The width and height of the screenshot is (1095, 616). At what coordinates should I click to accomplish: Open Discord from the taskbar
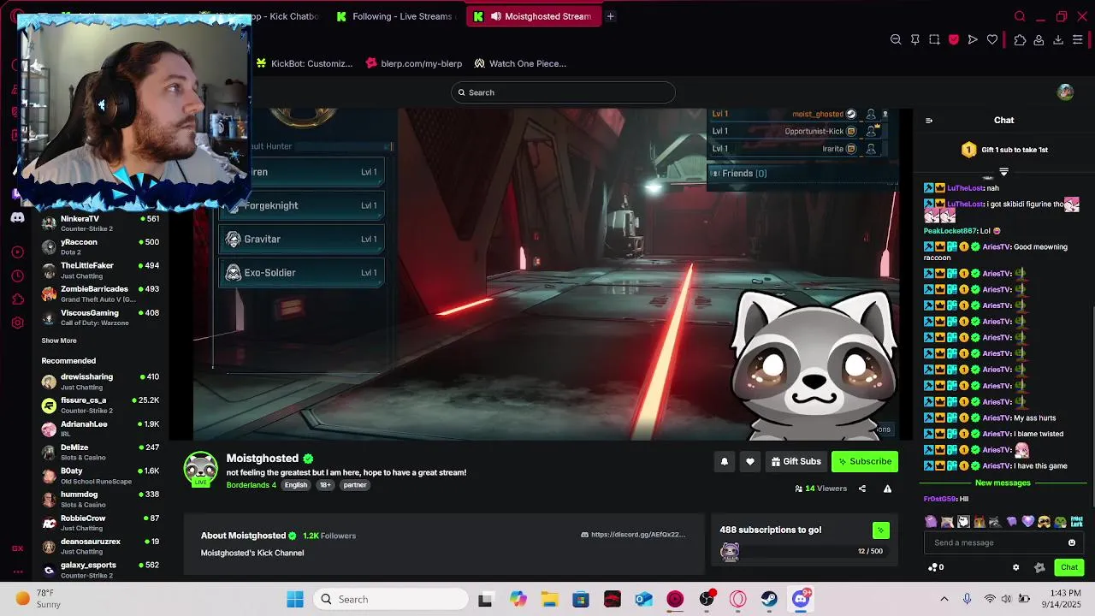coord(801,599)
